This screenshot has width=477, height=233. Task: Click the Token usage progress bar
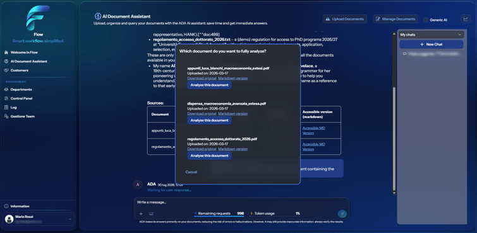pyautogui.click(x=275, y=217)
